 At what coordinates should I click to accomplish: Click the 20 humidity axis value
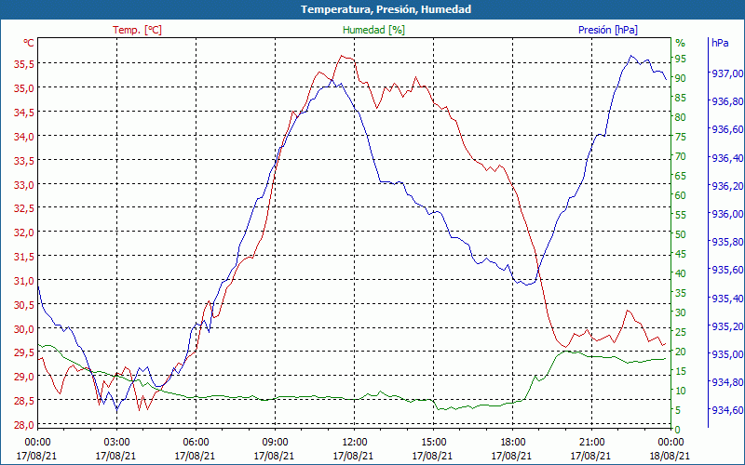681,352
